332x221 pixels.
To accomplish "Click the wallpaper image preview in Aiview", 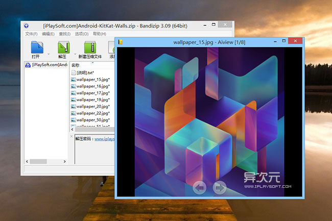I will tap(209, 122).
